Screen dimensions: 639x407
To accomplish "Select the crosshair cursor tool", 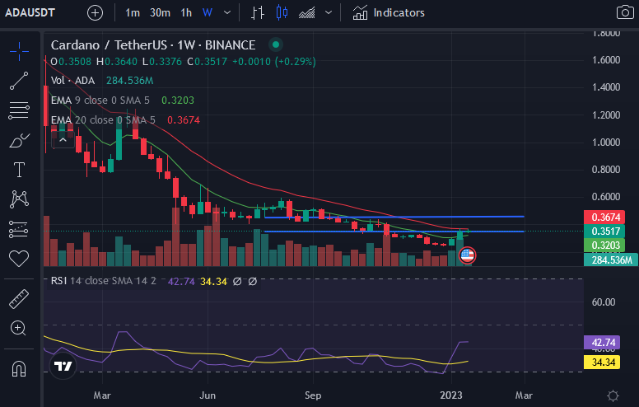I will [19, 51].
